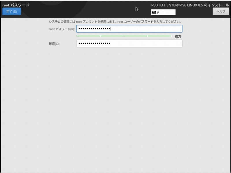Focus the 確認 confirmation password field
The image size is (231, 173).
(129, 44)
